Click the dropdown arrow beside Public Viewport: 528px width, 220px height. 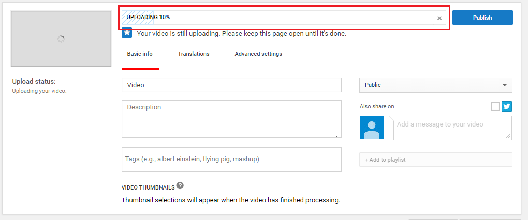coord(504,85)
